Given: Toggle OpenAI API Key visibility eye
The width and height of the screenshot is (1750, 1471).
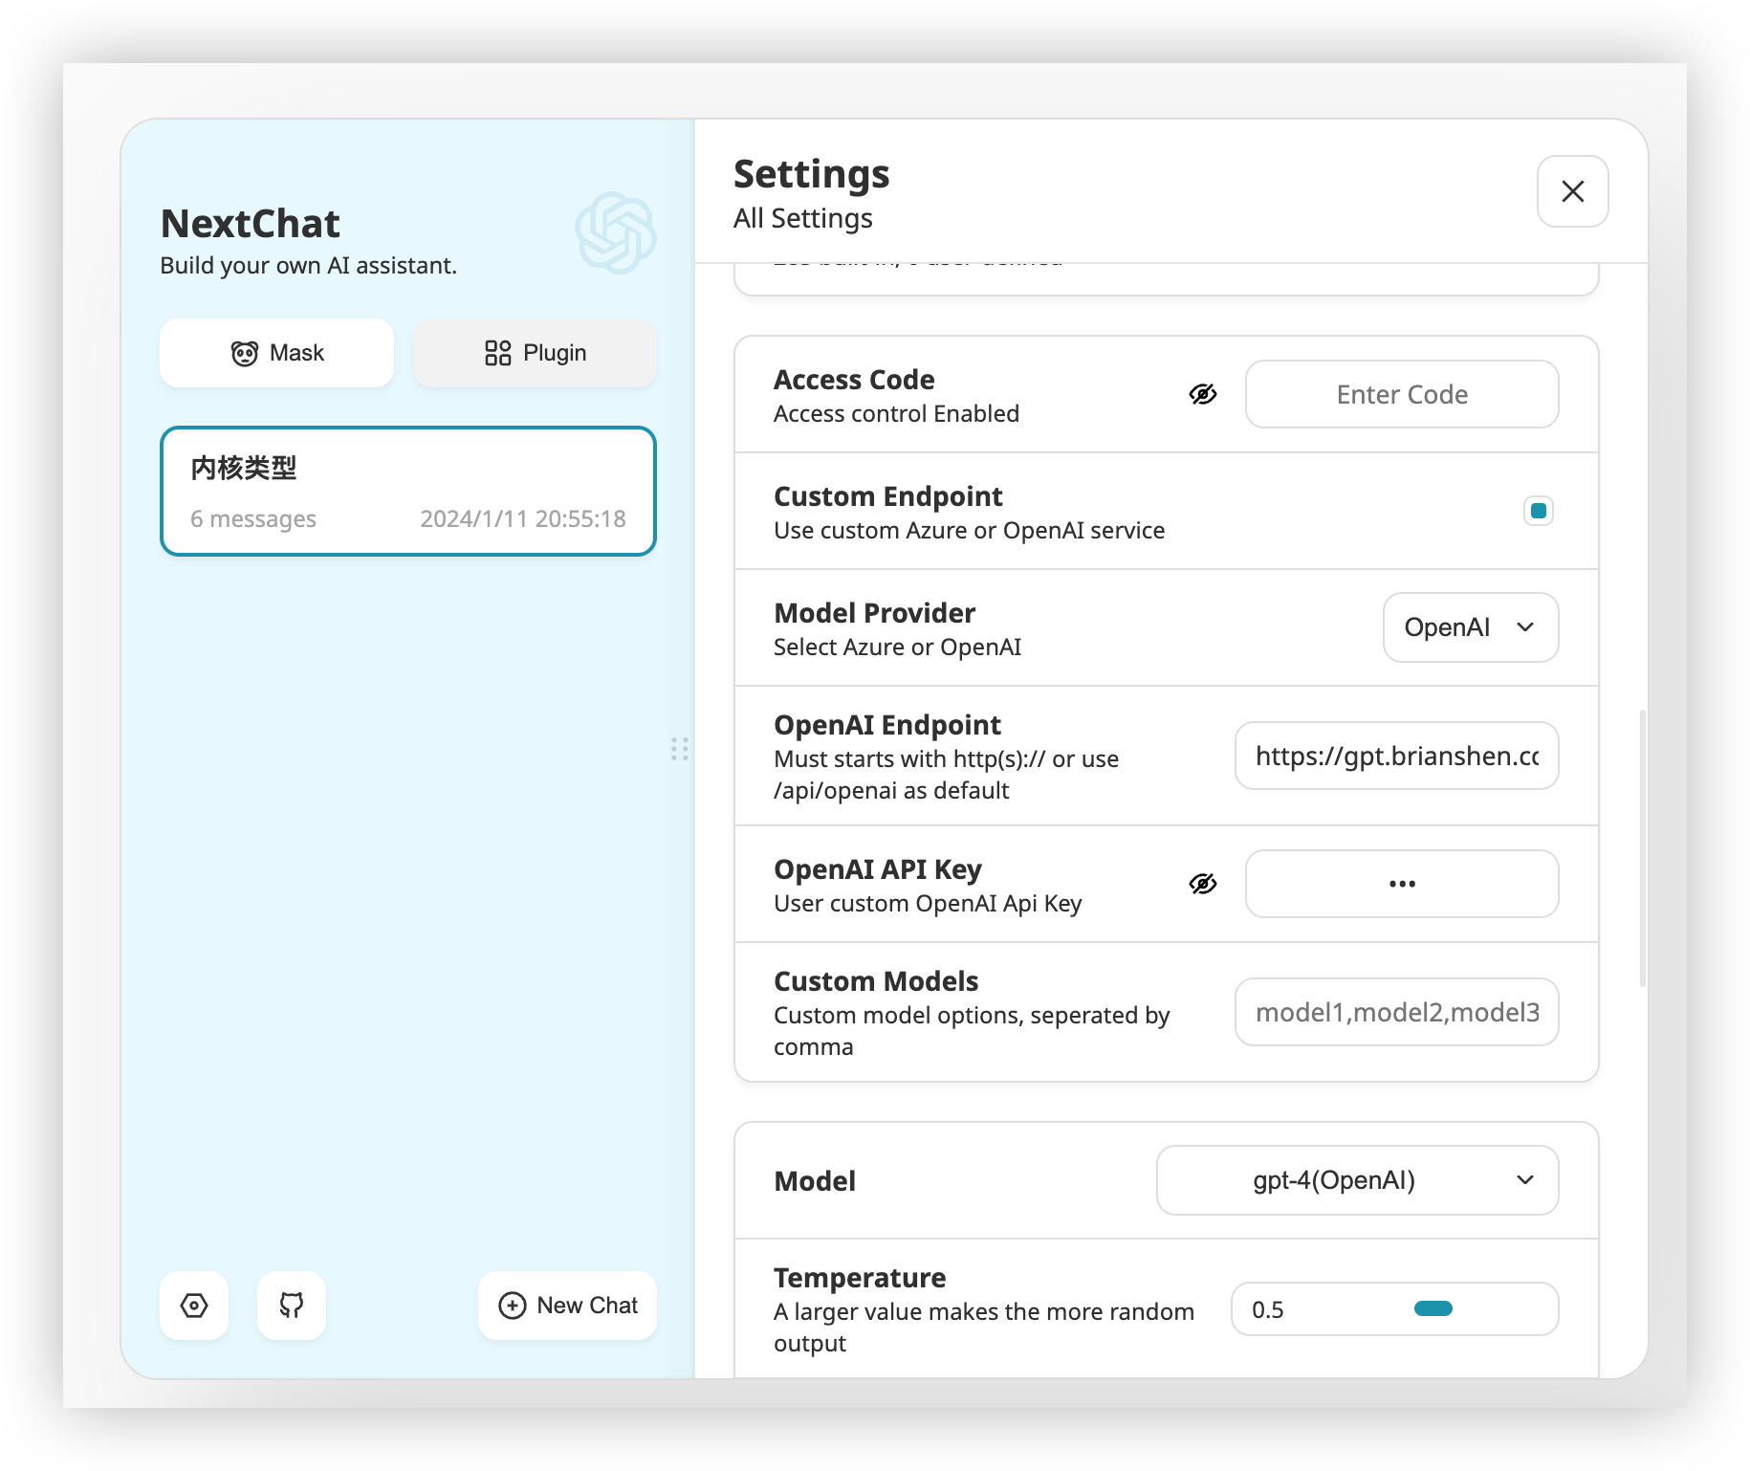Looking at the screenshot, I should click(x=1203, y=884).
